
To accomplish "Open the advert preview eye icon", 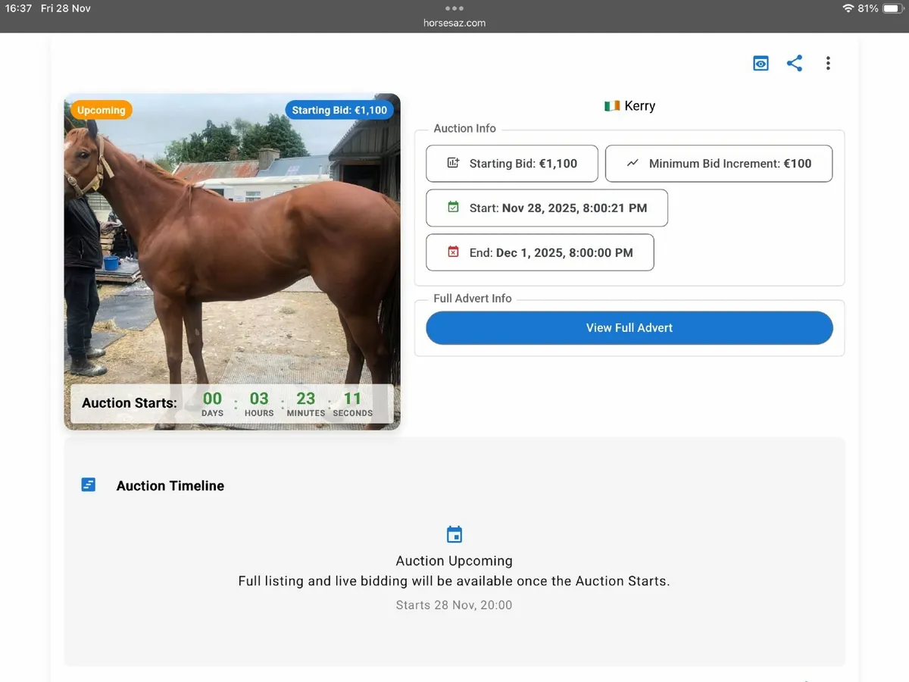I will click(760, 63).
